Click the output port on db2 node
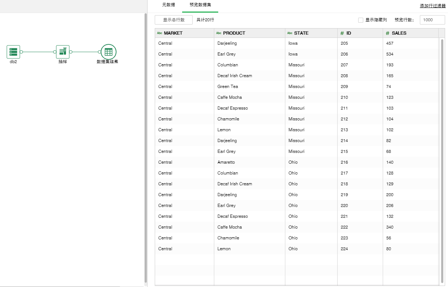The width and height of the screenshot is (448, 287). point(21,52)
